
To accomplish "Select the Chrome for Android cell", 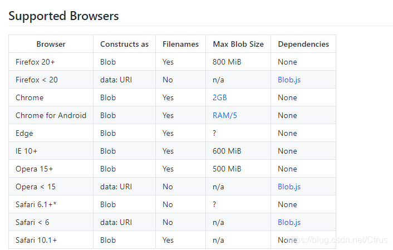I will pyautogui.click(x=51, y=115).
